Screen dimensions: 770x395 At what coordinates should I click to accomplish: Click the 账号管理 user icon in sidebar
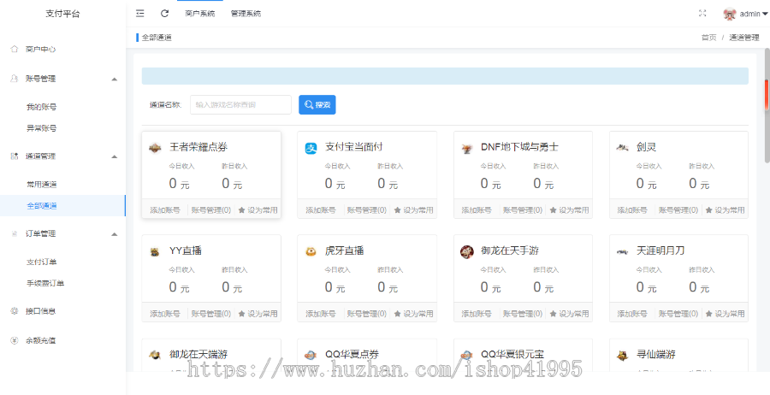(x=15, y=79)
